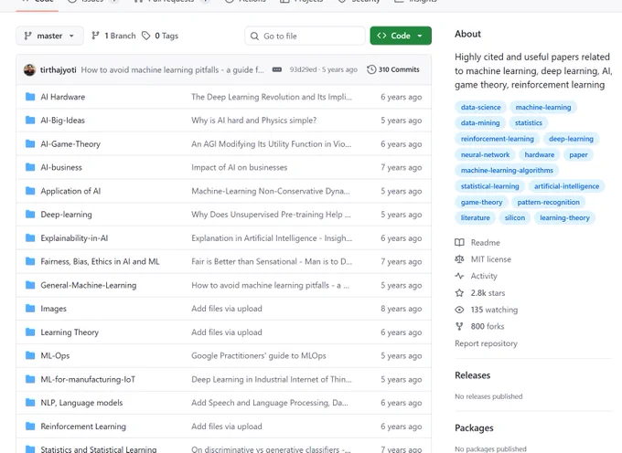Image resolution: width=622 pixels, height=453 pixels.
Task: Expand the commit message ellipsis icon
Action: pyautogui.click(x=277, y=69)
